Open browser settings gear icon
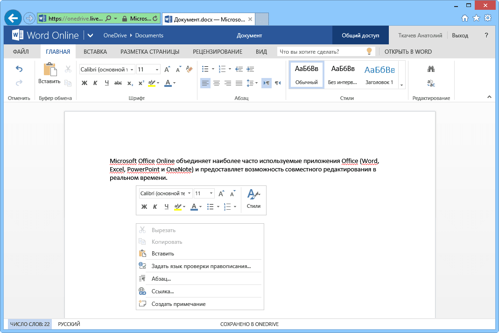 pos(487,18)
